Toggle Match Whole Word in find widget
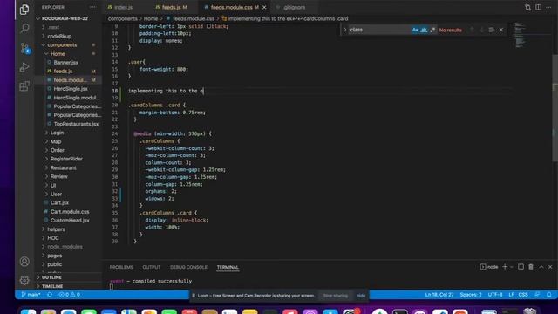The height and width of the screenshot is (314, 558). 424,30
